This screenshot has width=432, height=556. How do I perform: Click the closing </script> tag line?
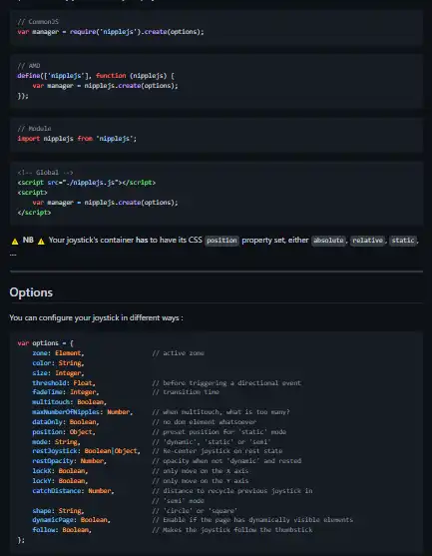(x=34, y=212)
